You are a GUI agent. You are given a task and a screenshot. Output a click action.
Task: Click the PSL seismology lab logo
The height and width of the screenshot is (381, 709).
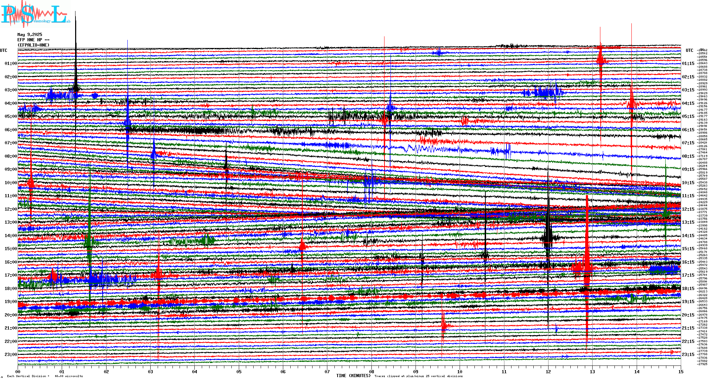35,14
